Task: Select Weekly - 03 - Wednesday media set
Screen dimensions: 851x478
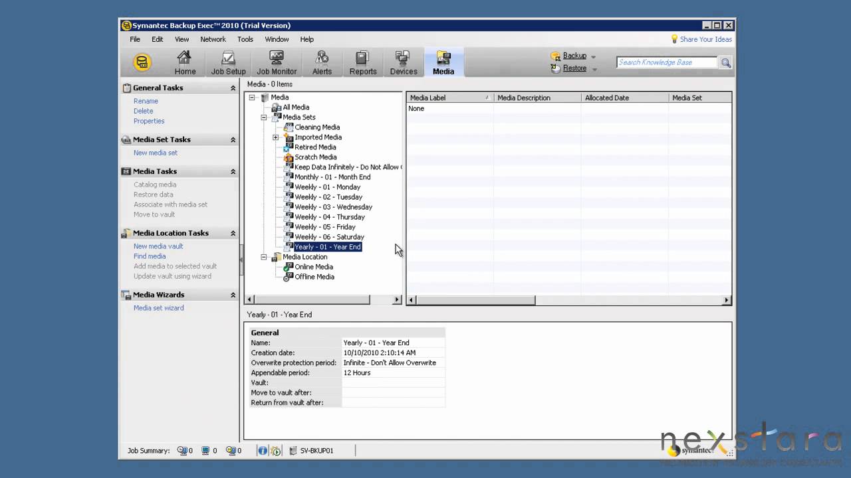Action: click(333, 207)
